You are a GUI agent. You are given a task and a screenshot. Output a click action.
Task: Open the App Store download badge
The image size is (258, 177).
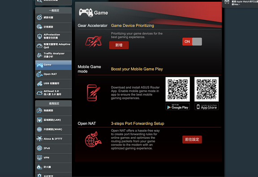206,107
